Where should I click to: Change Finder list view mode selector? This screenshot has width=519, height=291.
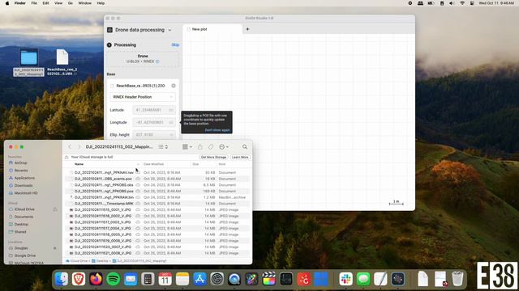tap(163, 147)
